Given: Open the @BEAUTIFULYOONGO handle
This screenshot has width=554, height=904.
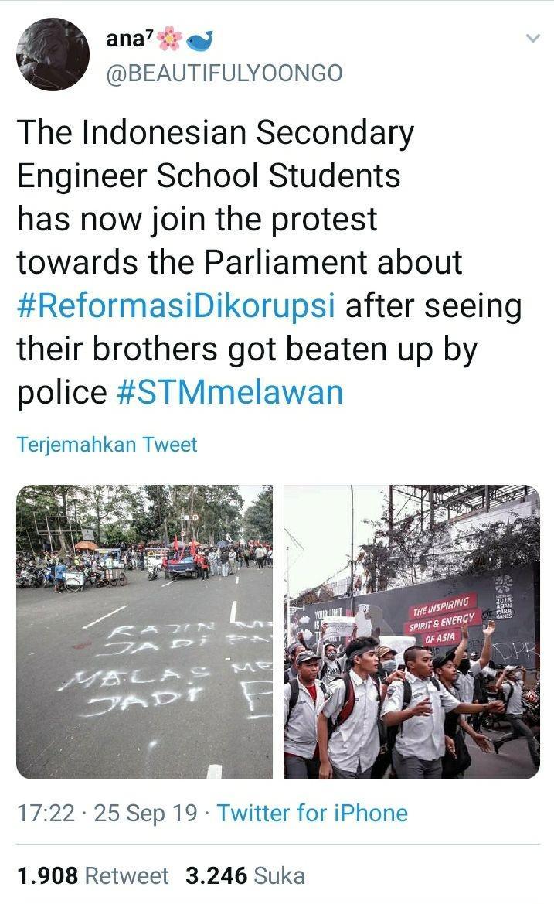Looking at the screenshot, I should (x=224, y=73).
